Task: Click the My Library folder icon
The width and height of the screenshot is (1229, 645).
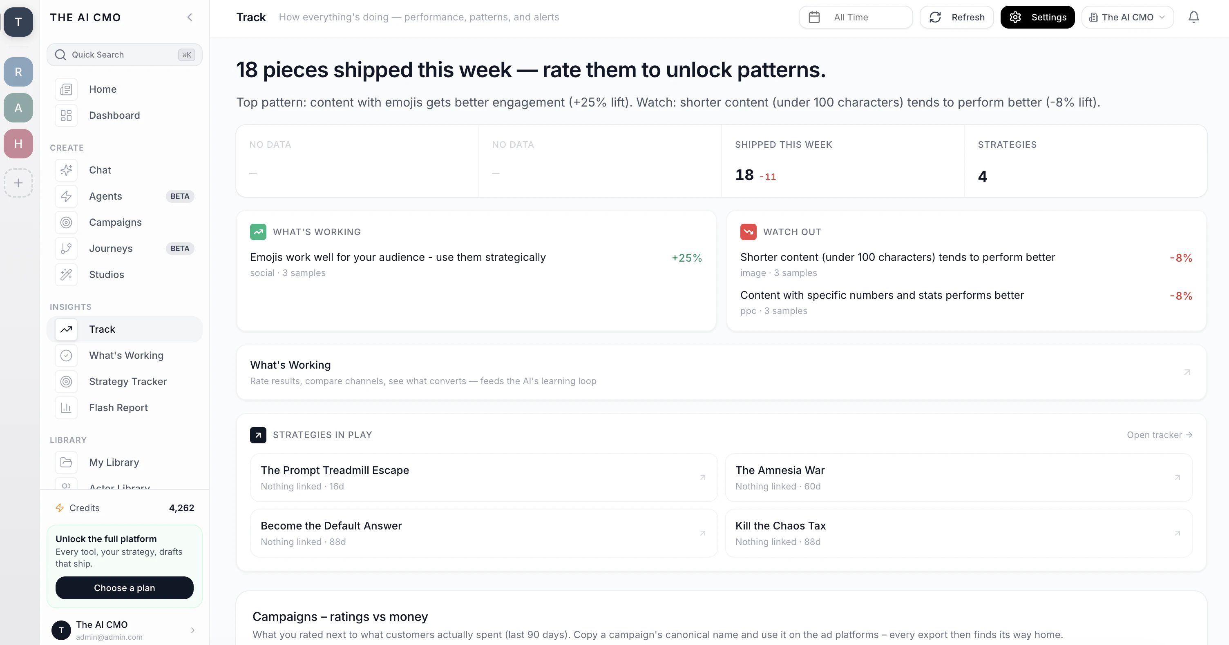Action: point(66,463)
